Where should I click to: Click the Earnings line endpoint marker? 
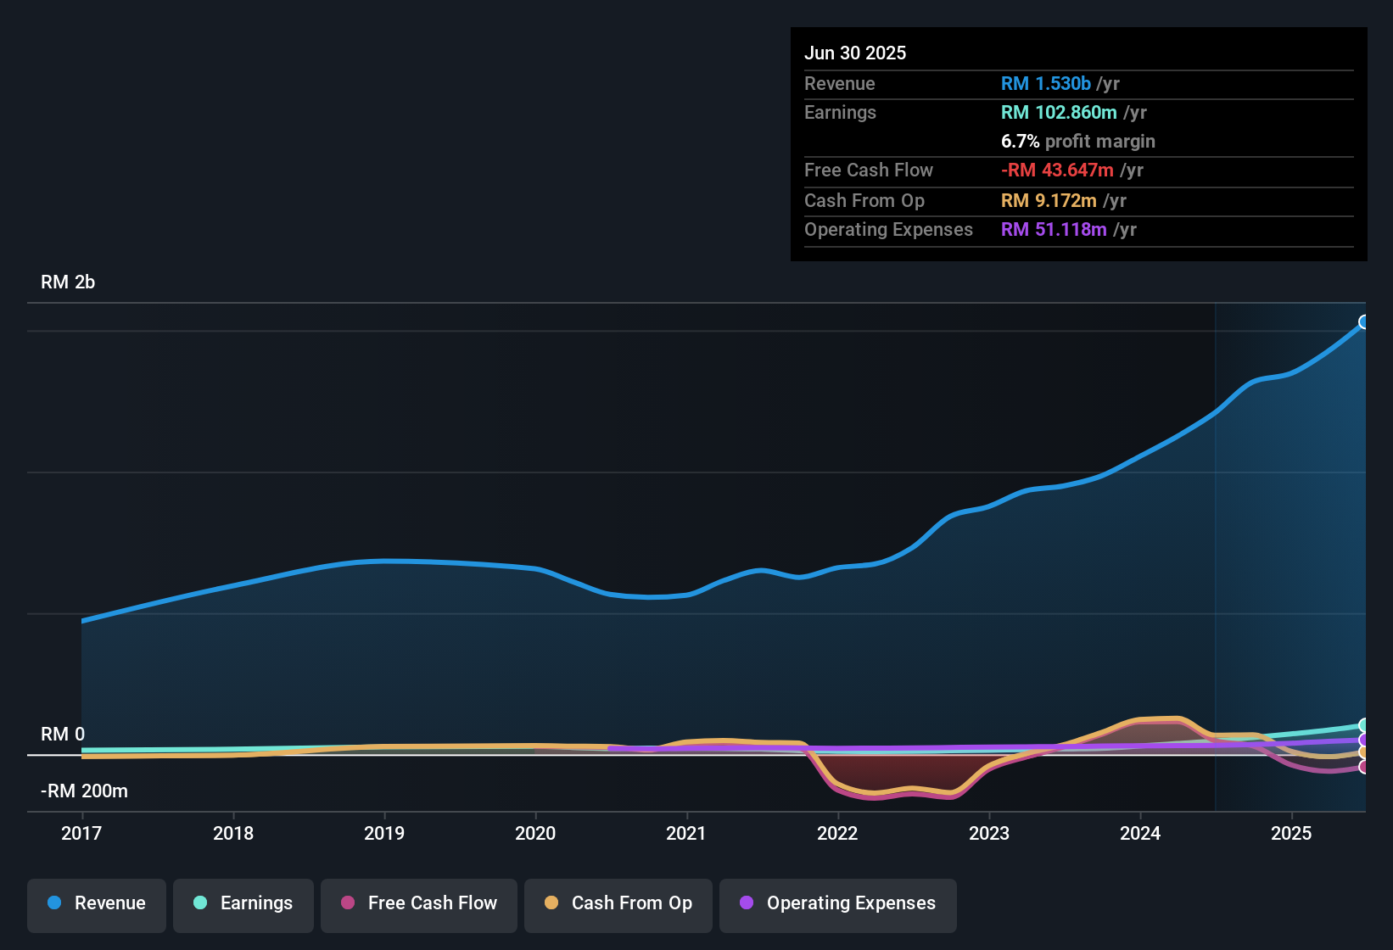1364,725
